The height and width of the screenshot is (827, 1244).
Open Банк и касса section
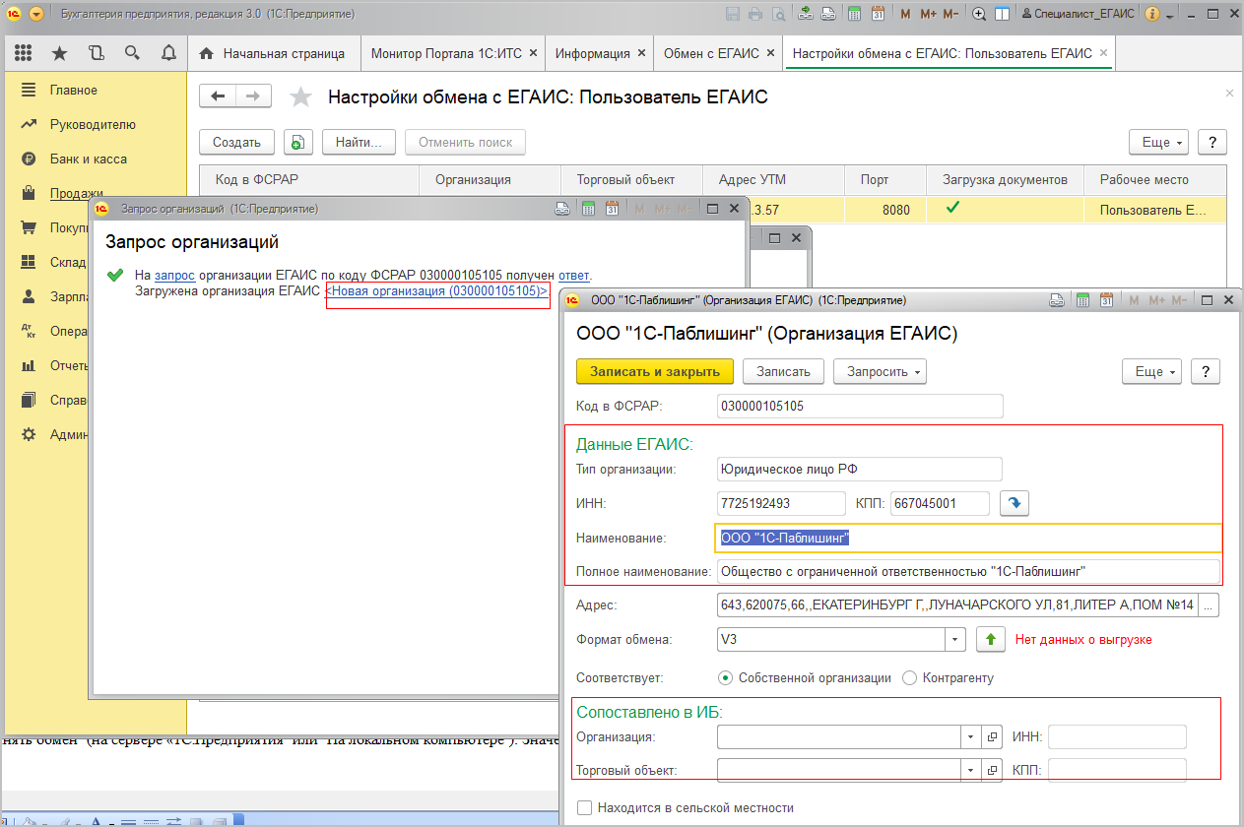89,159
